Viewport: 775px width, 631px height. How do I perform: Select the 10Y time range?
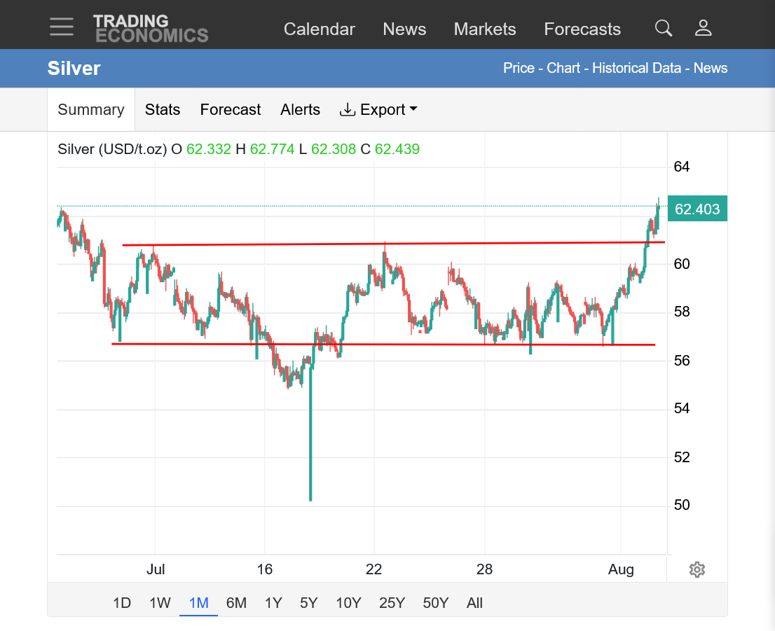tap(348, 603)
